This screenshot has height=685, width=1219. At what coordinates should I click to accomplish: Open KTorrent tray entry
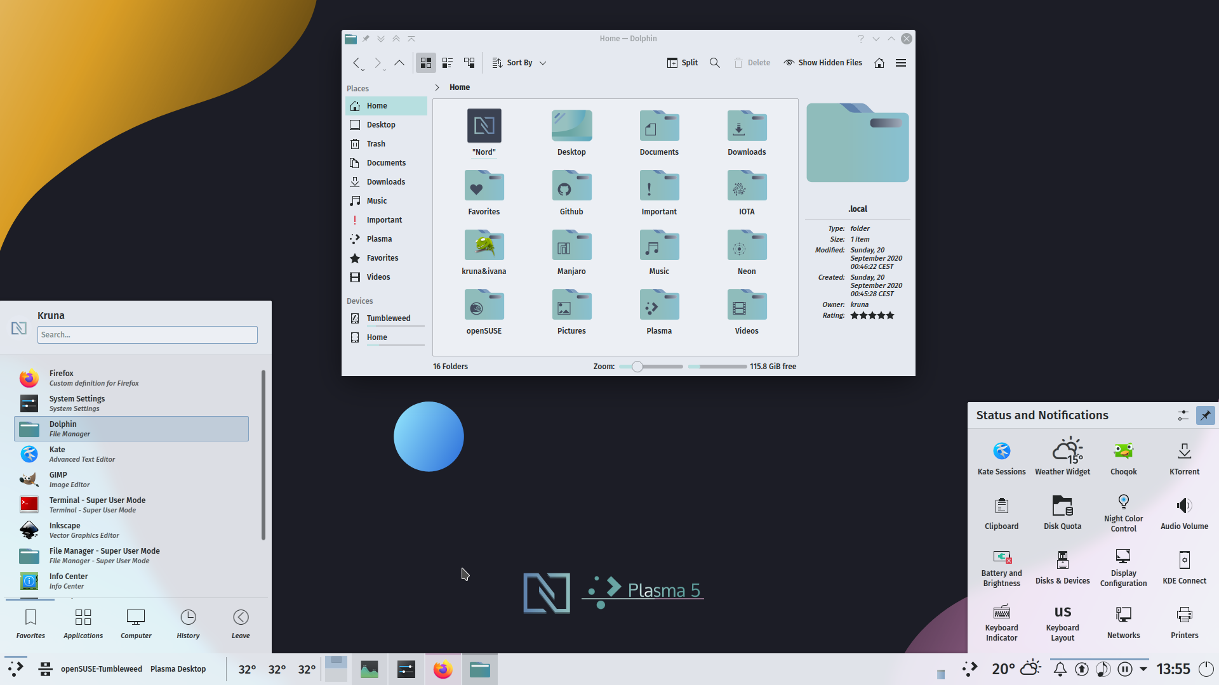[x=1185, y=457]
